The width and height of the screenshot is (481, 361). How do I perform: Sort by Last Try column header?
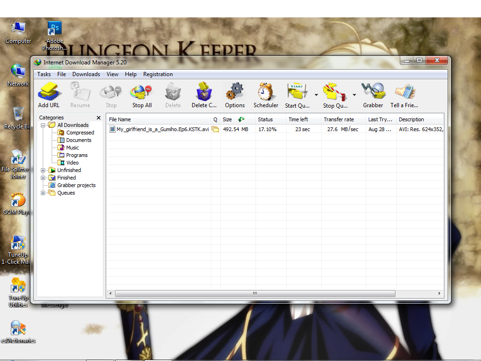click(381, 119)
